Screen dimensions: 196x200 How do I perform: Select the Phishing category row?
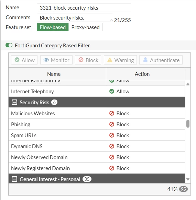[97, 124]
